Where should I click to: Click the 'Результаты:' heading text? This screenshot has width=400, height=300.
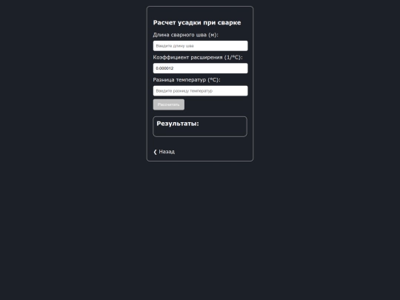178,124
